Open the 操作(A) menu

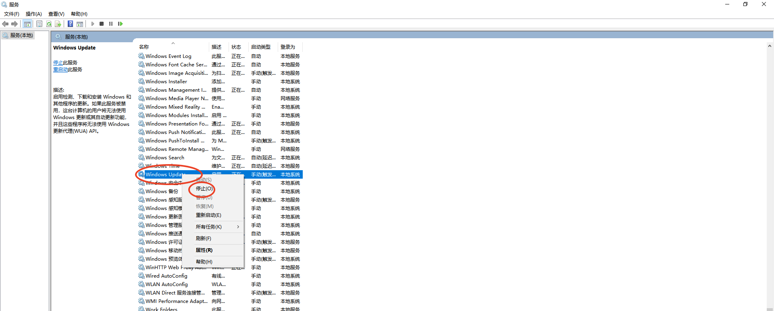point(33,14)
